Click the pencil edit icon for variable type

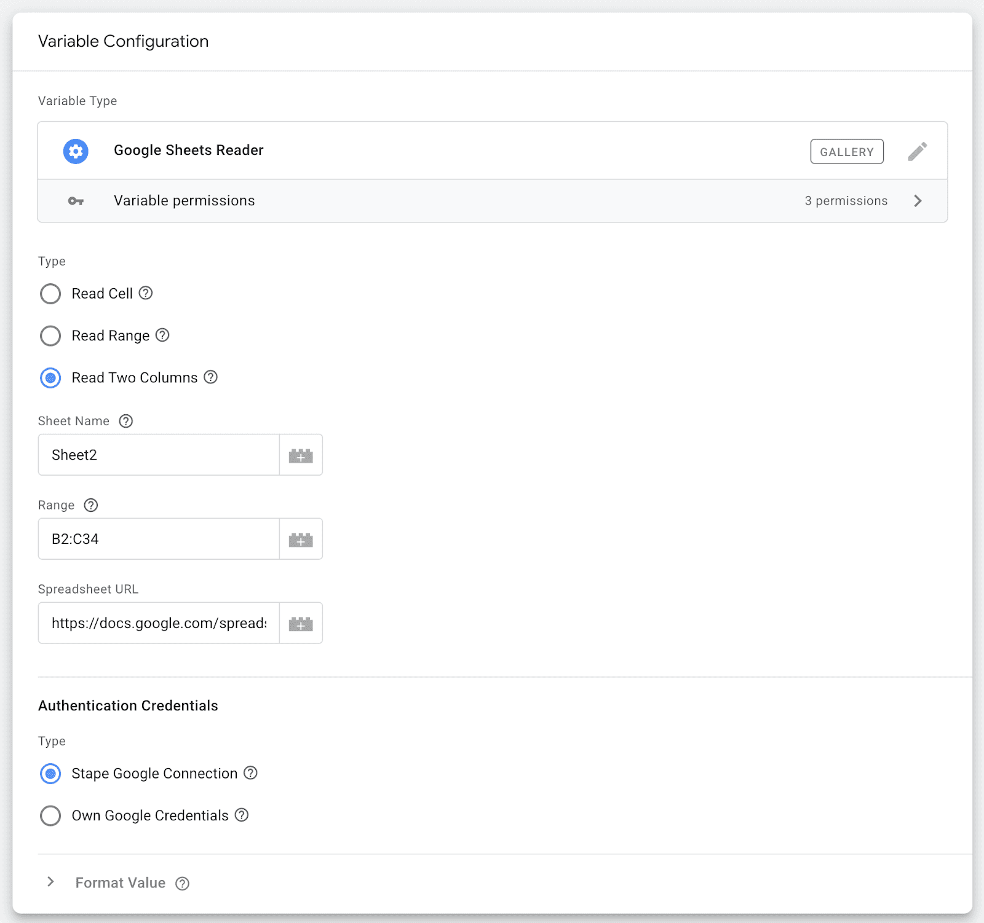pyautogui.click(x=917, y=151)
